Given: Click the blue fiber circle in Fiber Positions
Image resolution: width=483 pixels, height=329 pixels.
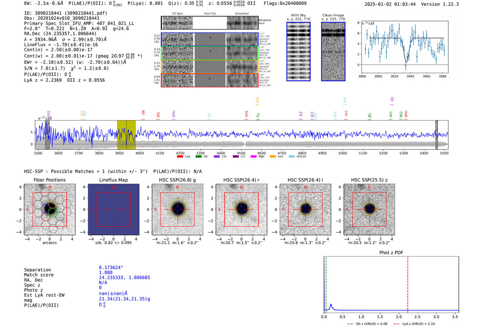Looking at the screenshot, I should (x=46, y=209).
